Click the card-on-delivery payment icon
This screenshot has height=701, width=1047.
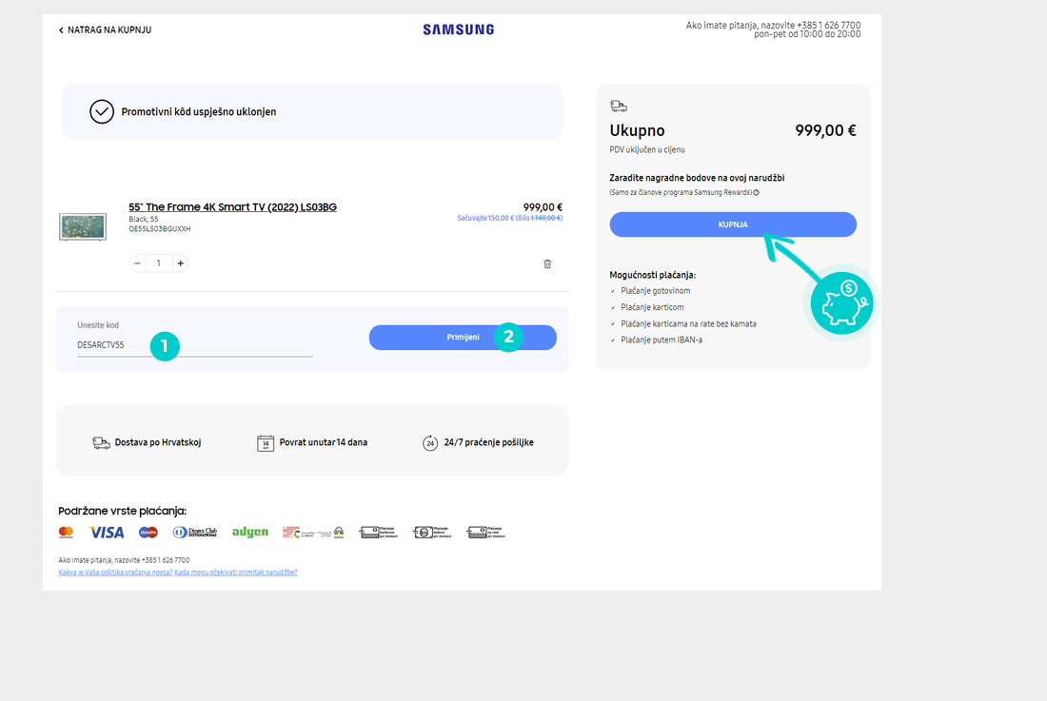[378, 533]
